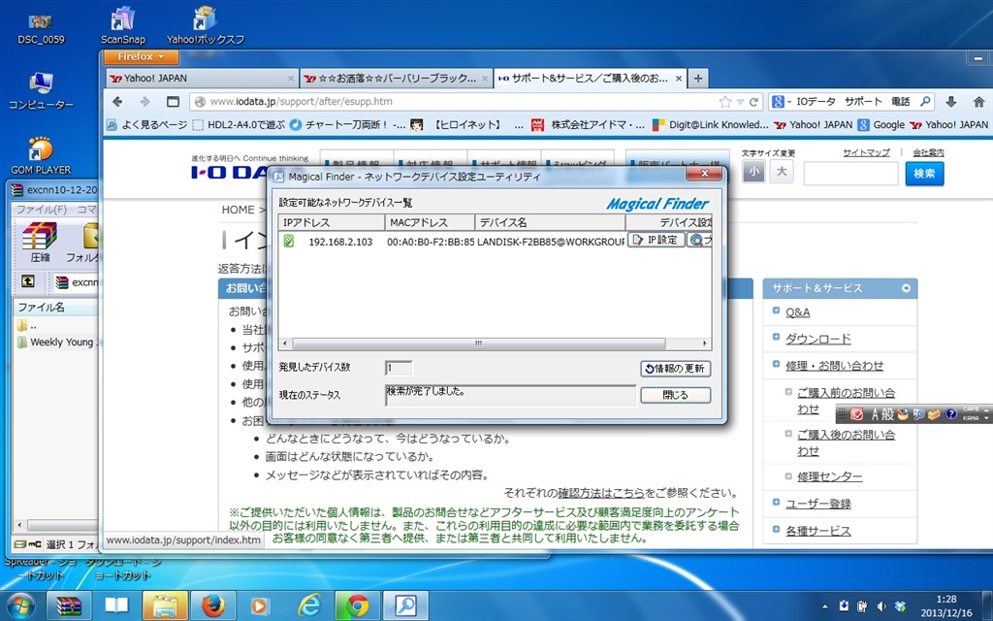This screenshot has height=621, width=993.
Task: Select Weekly Young entry in WinRAR list
Action: [57, 343]
